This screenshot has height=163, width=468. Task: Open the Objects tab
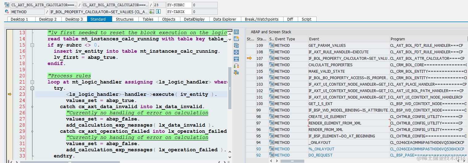click(x=169, y=19)
